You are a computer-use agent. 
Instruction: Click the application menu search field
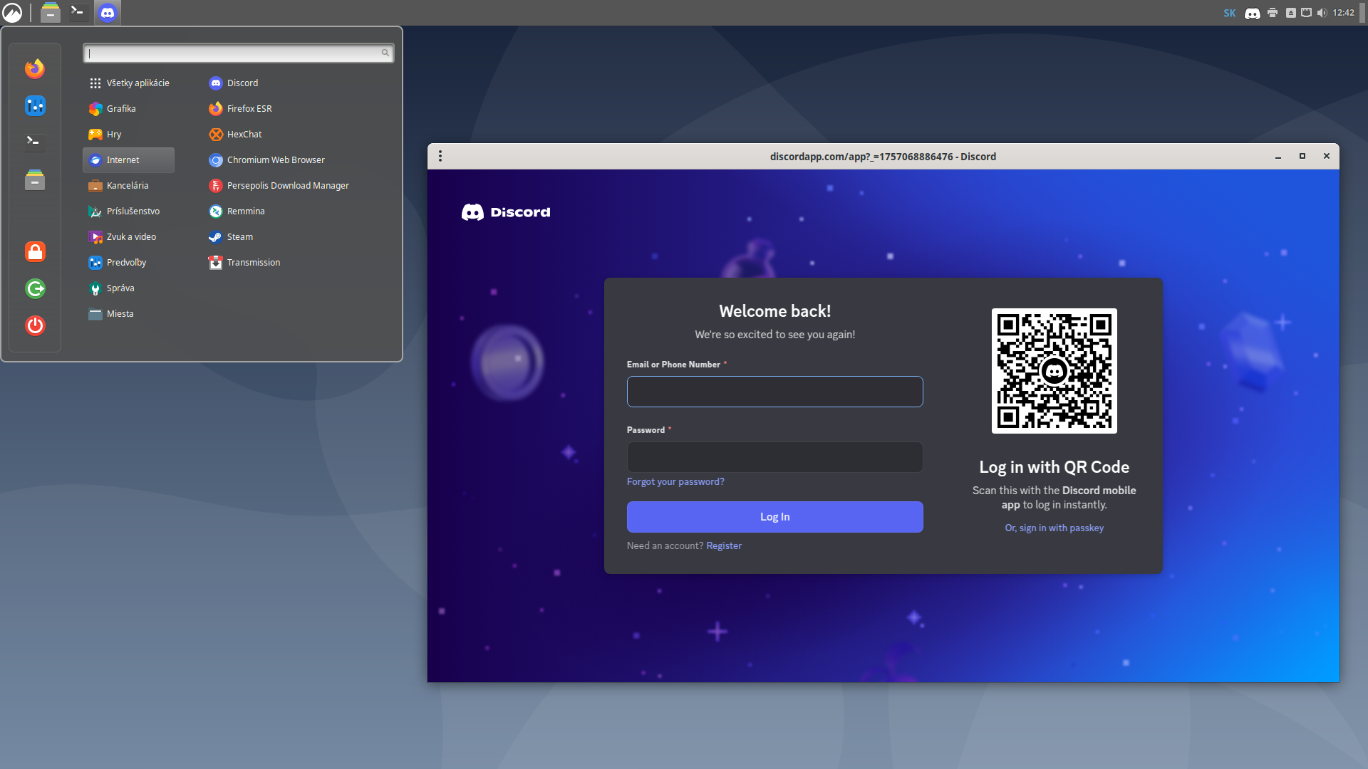pos(238,53)
